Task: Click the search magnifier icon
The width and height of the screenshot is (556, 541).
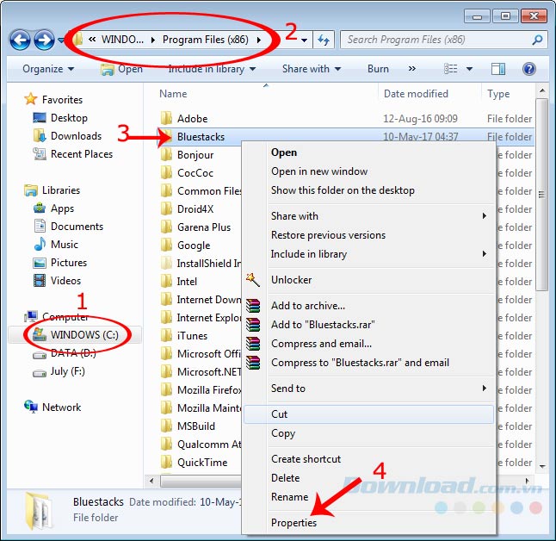Action: [x=538, y=40]
